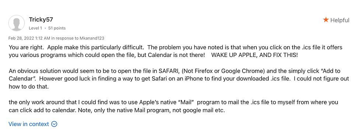Click the 'how to do that.' line
356x133 pixels.
(x=29, y=87)
